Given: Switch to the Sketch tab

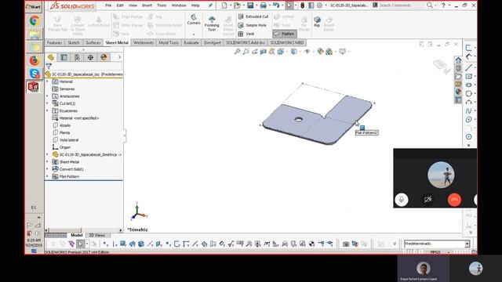Looking at the screenshot, I should tap(74, 42).
